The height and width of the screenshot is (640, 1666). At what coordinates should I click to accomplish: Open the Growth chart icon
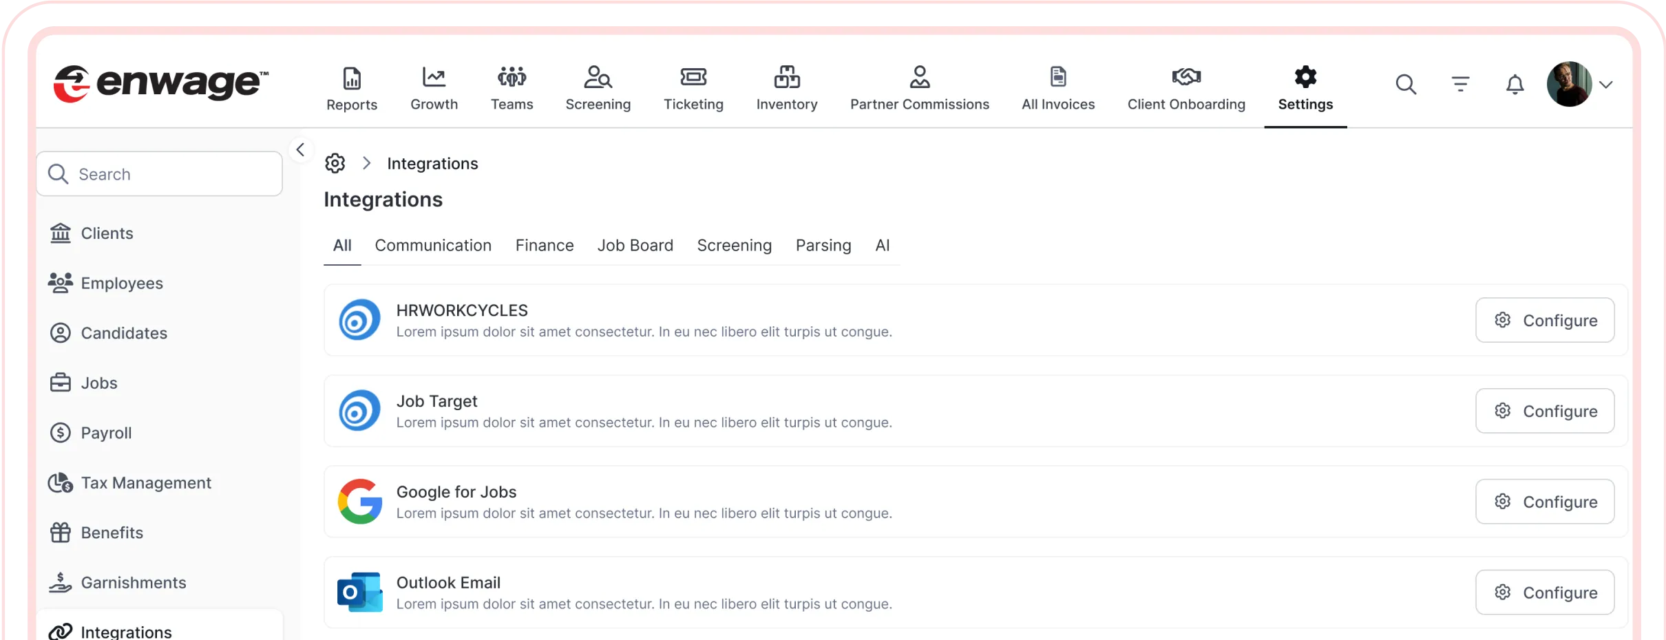coord(434,77)
